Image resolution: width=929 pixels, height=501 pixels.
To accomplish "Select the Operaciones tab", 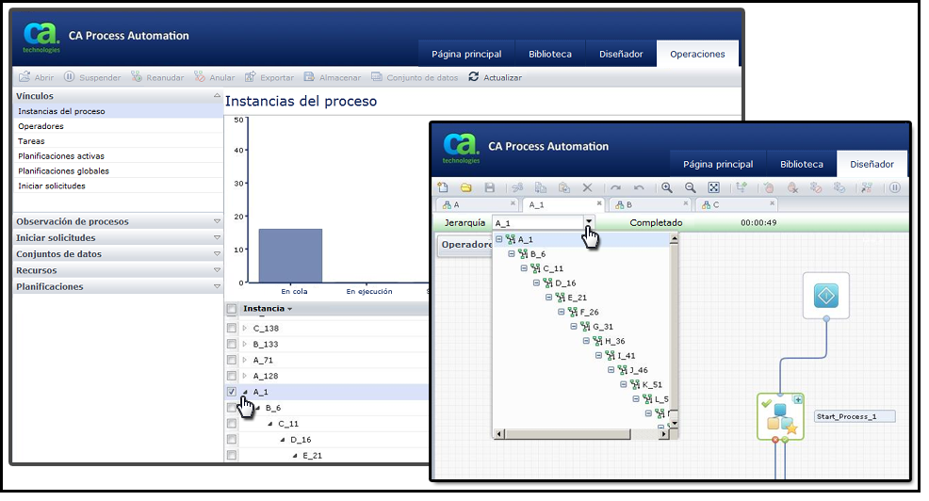I will point(697,54).
